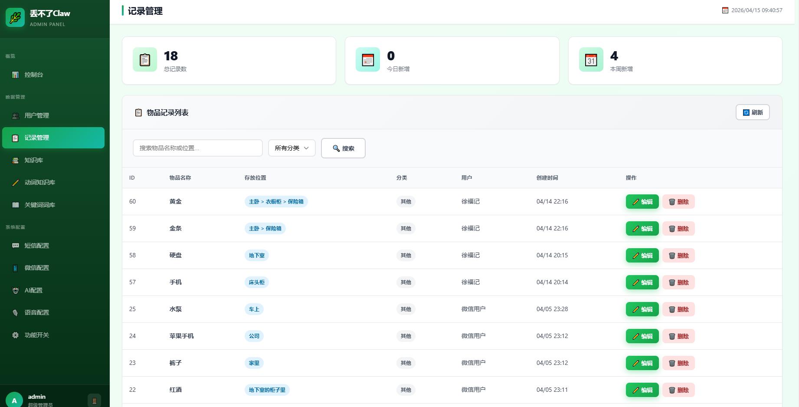Click the admin avatar circle
The image size is (799, 407).
pos(14,400)
